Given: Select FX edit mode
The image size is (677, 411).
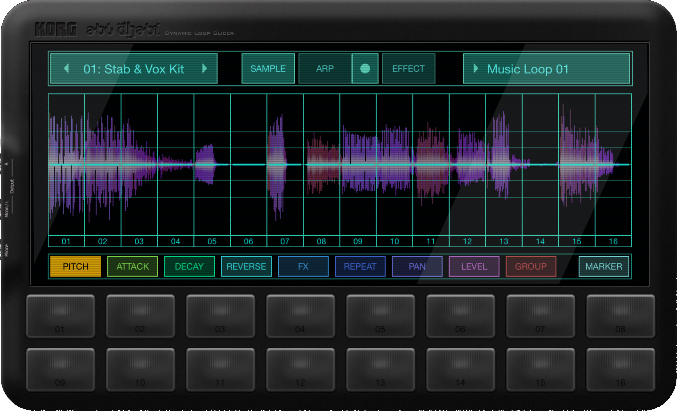Looking at the screenshot, I should pos(303,266).
